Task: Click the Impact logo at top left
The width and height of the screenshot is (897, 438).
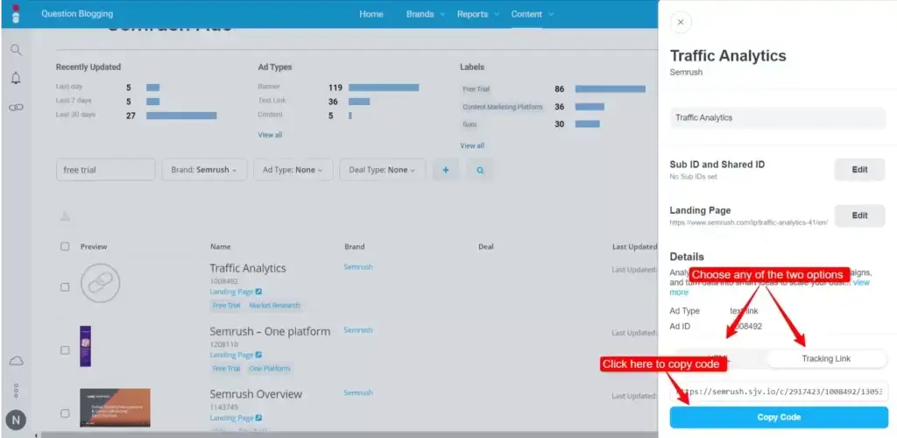Action: (16, 14)
